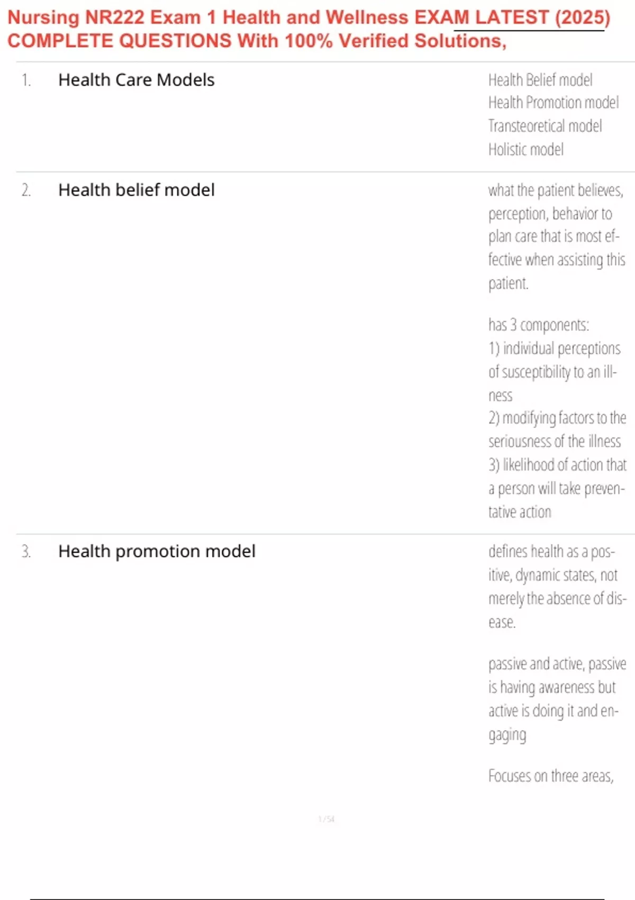The image size is (635, 900).
Task: Click 'passive and active, passive' paragraph
Action: click(x=557, y=699)
